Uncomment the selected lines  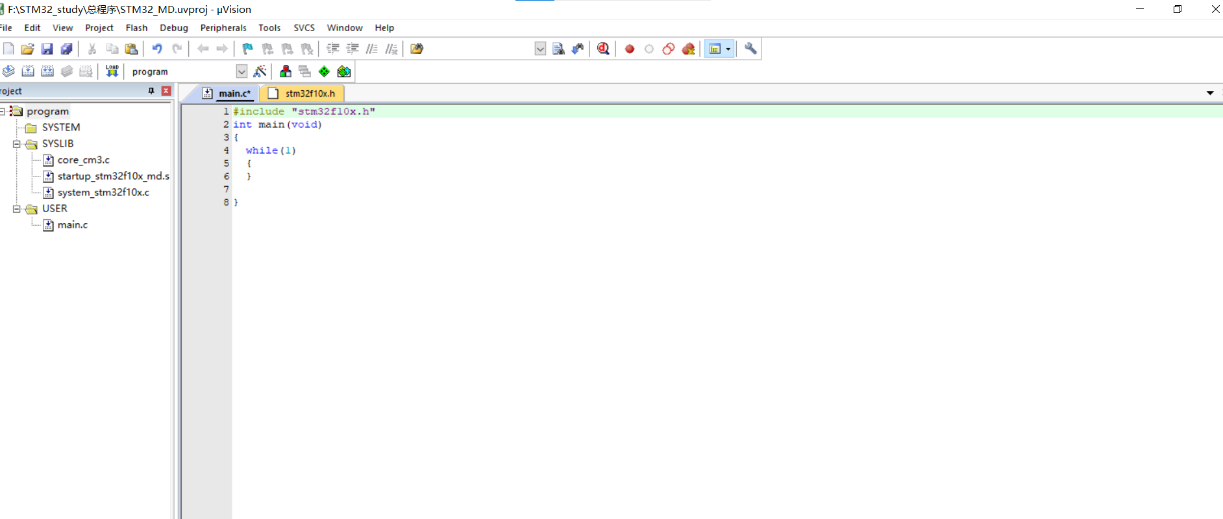[x=391, y=49]
